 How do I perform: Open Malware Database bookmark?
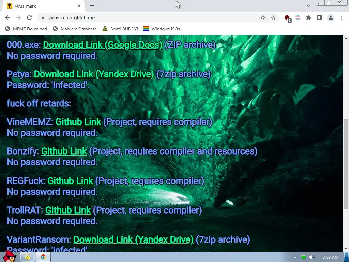[75, 29]
